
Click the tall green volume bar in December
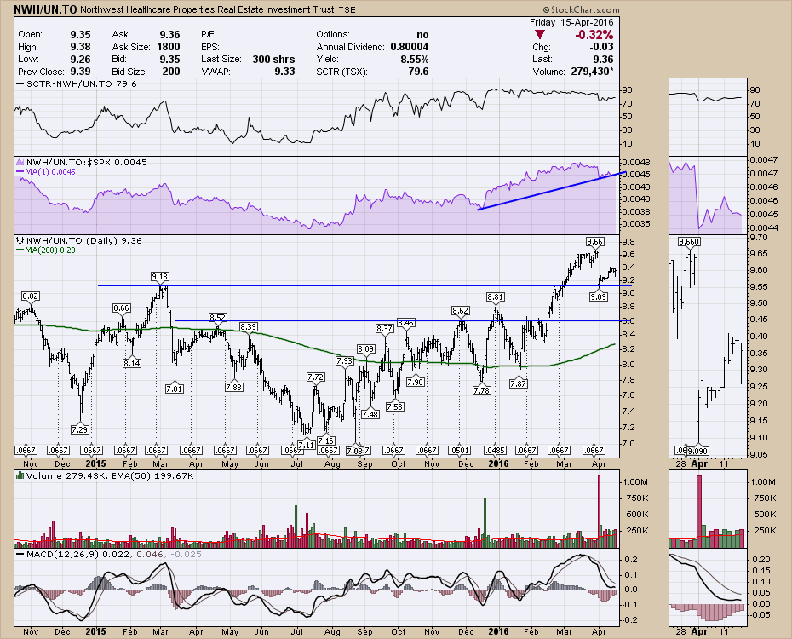[485, 522]
